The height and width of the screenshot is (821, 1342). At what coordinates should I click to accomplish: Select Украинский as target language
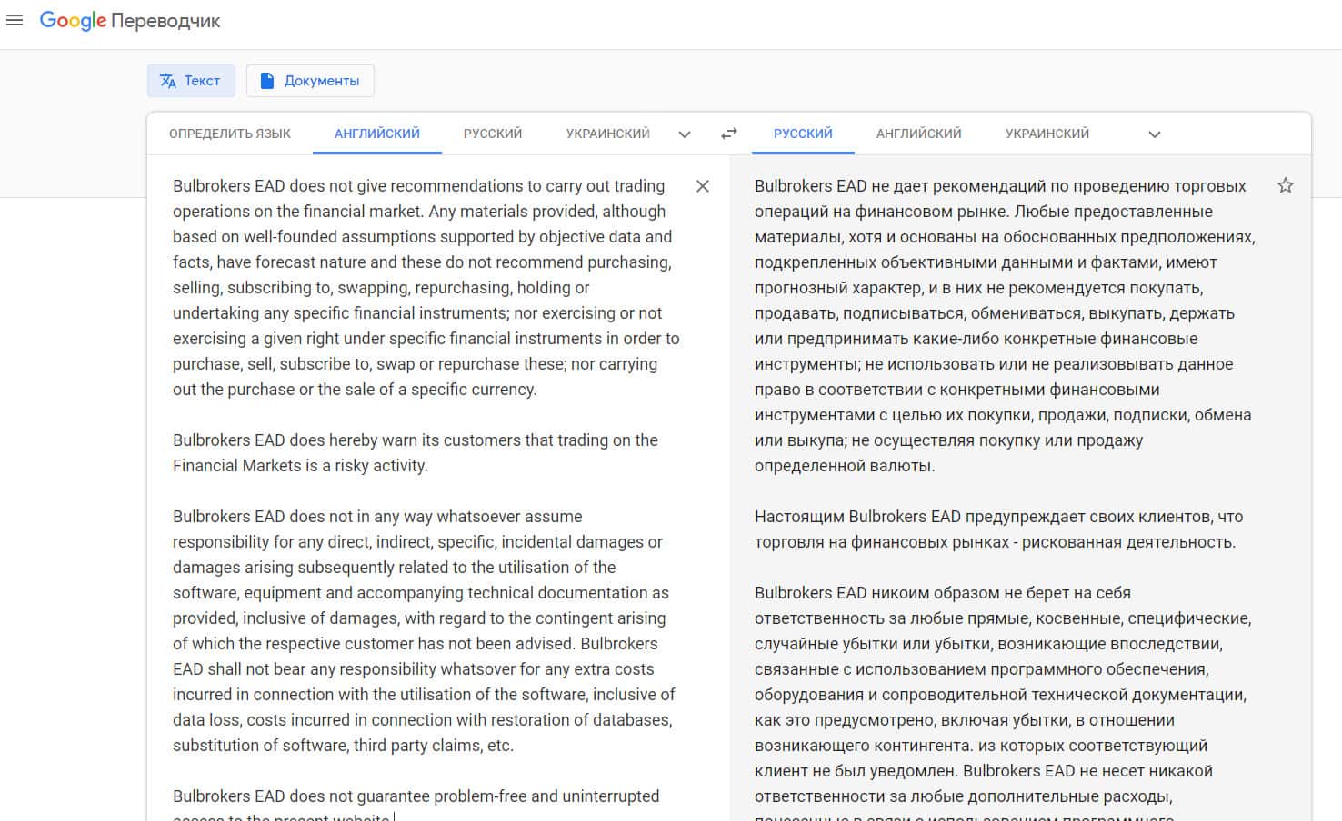[x=1047, y=134]
